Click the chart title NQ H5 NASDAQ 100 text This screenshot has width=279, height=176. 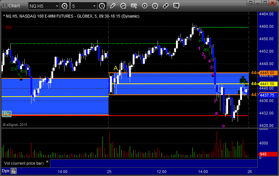(x=71, y=16)
